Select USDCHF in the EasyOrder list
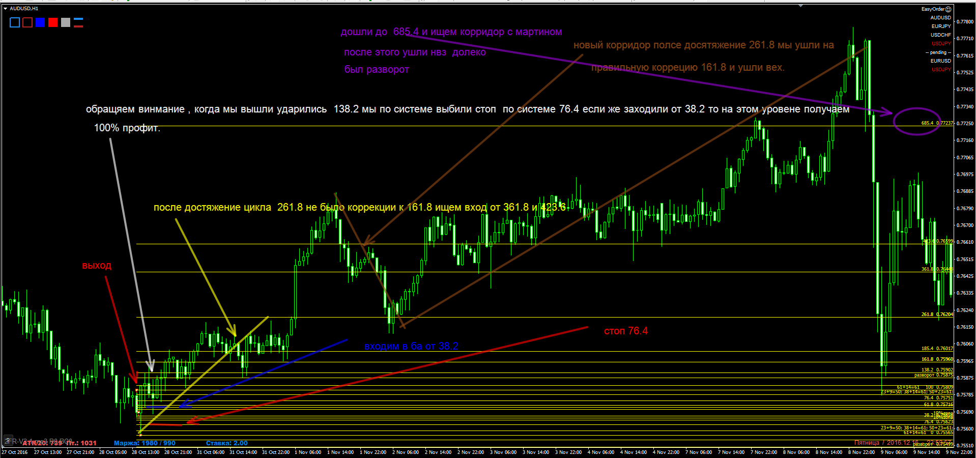This screenshot has height=458, width=976. click(x=941, y=35)
